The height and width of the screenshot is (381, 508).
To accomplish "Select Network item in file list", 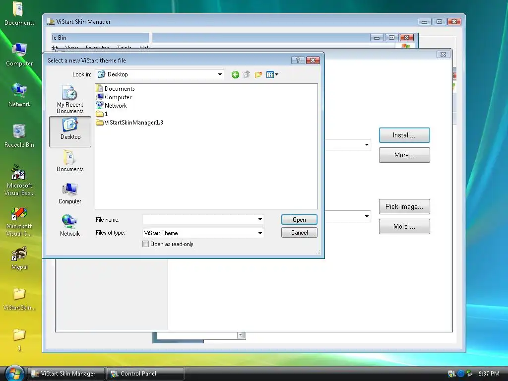I will click(x=112, y=105).
